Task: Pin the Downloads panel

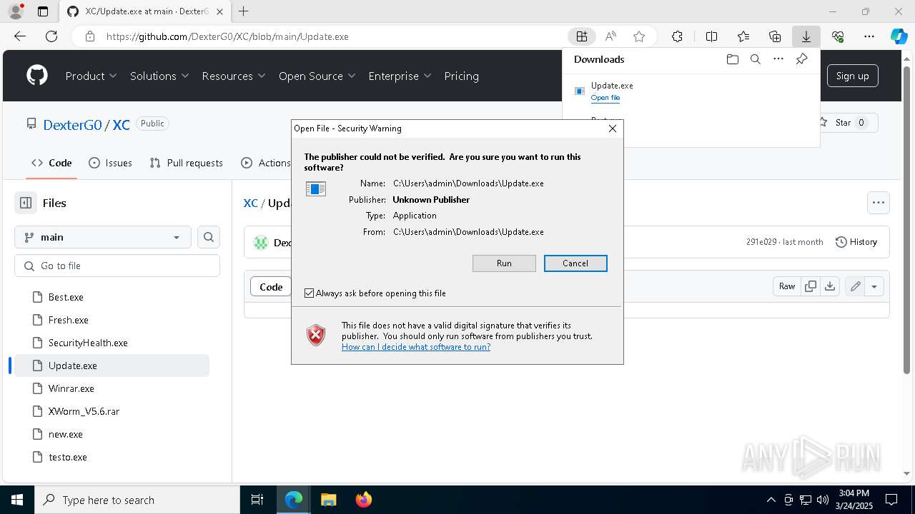Action: point(801,59)
